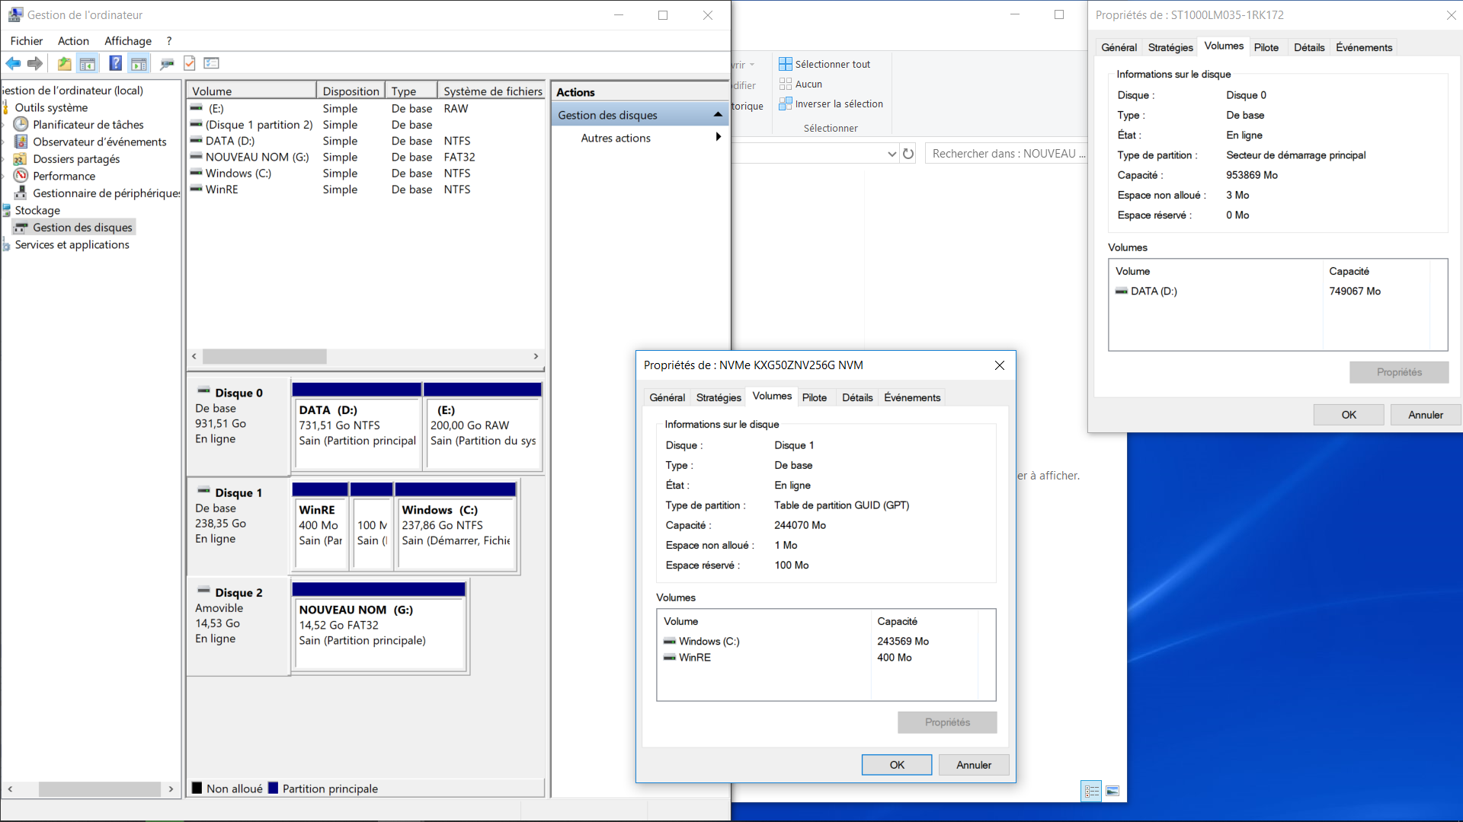Open the address bar history dropdown arrow
Screen dimensions: 1463x822
(892, 154)
